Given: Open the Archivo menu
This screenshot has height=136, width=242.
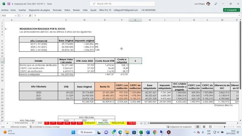Looking at the screenshot, I should tap(5, 10).
